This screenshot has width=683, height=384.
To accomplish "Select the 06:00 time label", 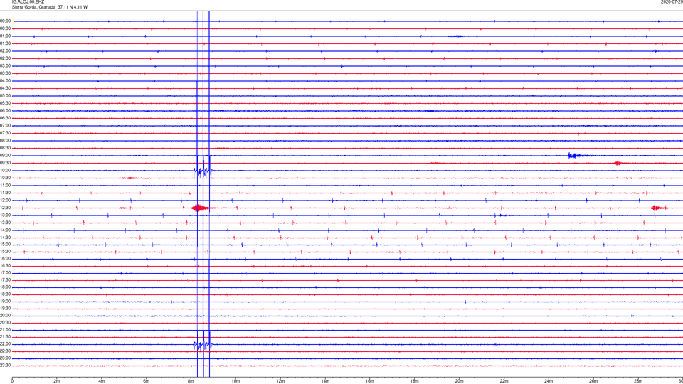I will point(6,111).
